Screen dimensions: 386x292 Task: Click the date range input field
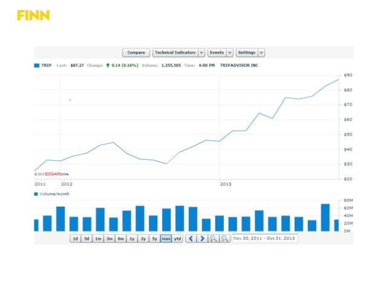tap(264, 239)
